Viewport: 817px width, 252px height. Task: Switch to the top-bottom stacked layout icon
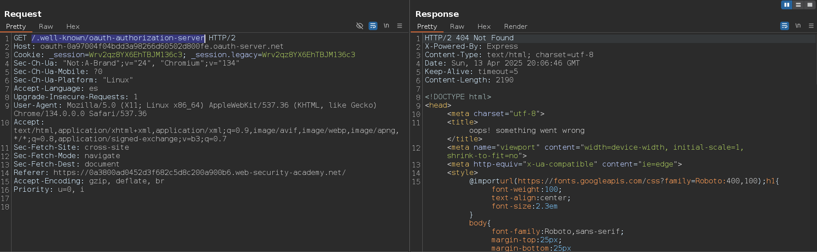(798, 5)
